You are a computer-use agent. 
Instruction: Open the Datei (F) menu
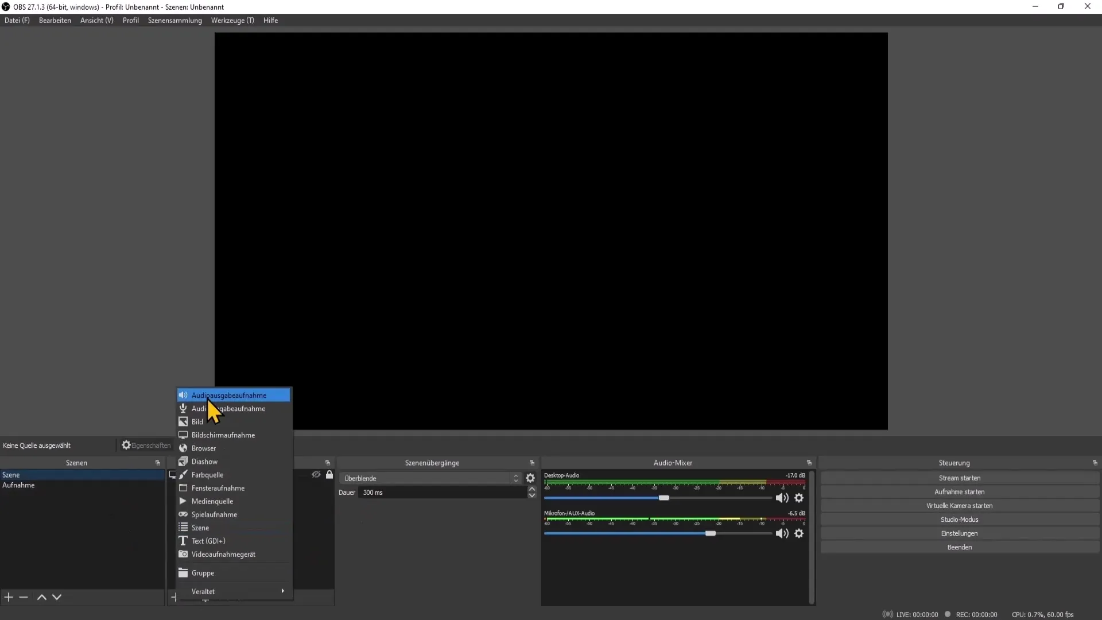click(x=17, y=20)
